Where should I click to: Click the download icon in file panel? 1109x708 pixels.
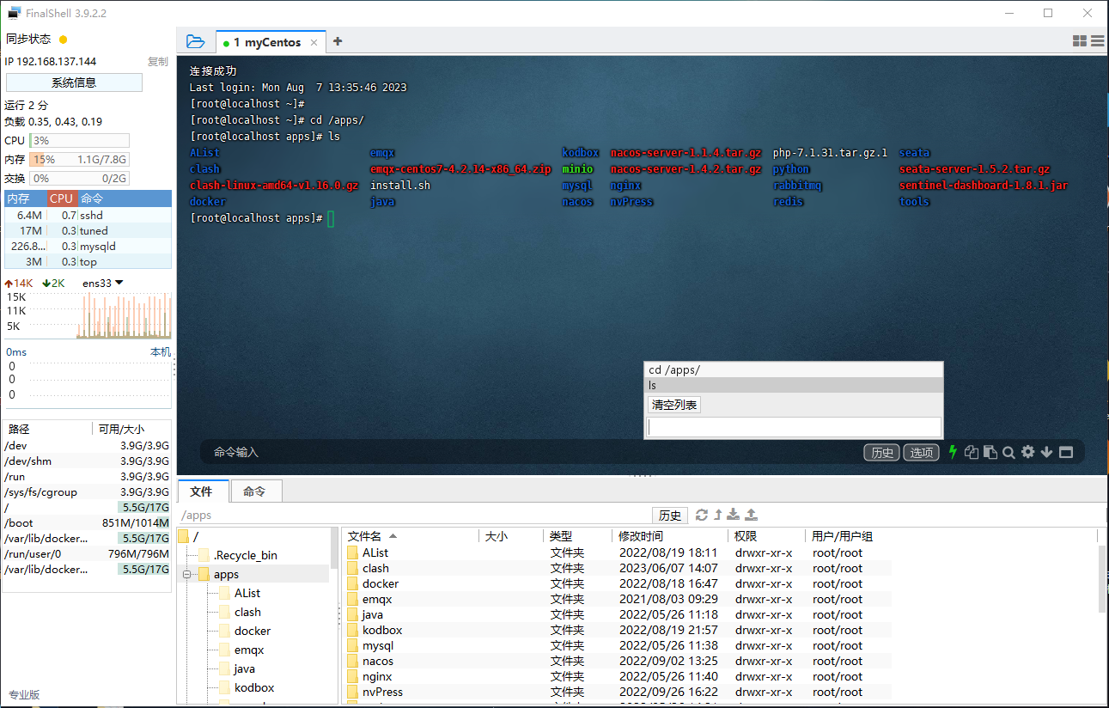pos(734,515)
